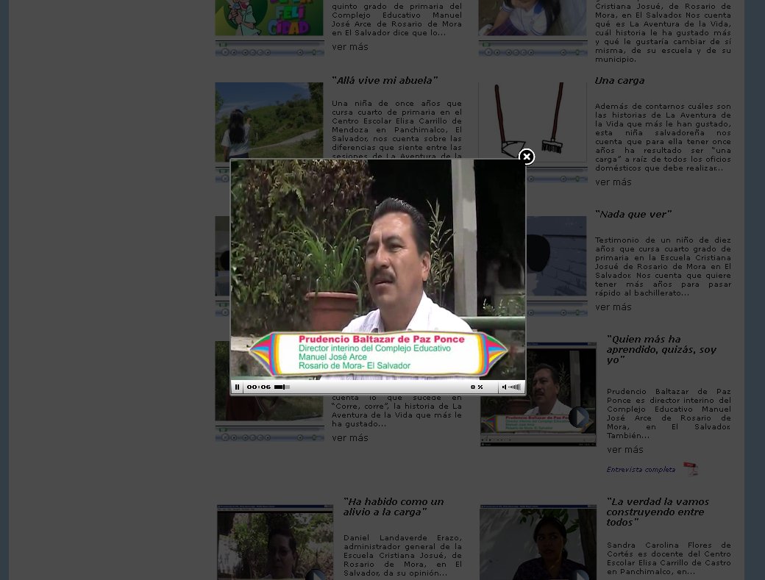Open the "Entrevista completa" link
Screen dimensions: 765x580
pos(640,469)
